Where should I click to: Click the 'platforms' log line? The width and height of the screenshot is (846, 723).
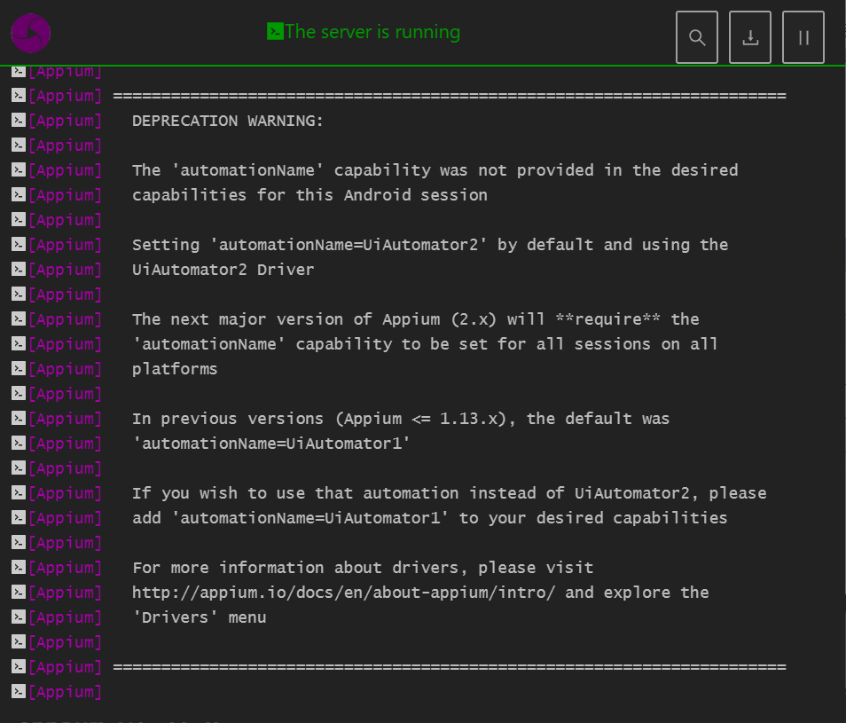coord(175,369)
